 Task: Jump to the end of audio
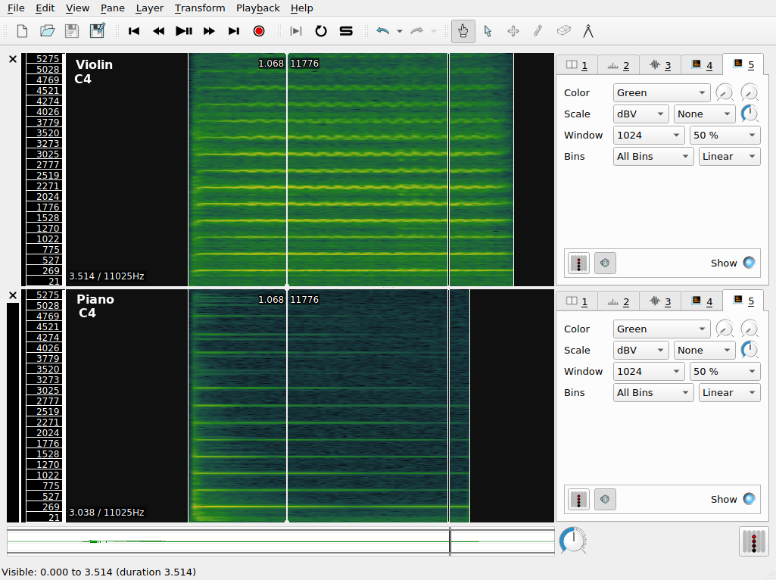coord(234,31)
